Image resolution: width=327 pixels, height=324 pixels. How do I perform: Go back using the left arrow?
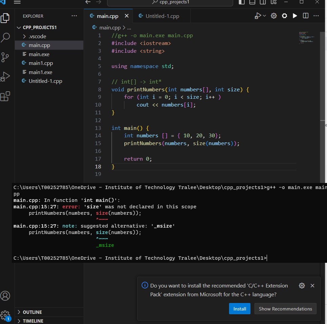coord(88,2)
